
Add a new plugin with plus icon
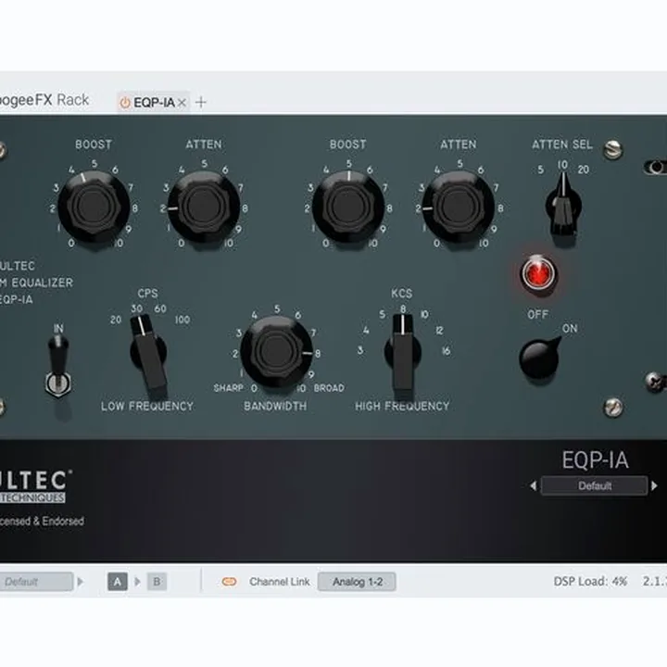pyautogui.click(x=201, y=102)
